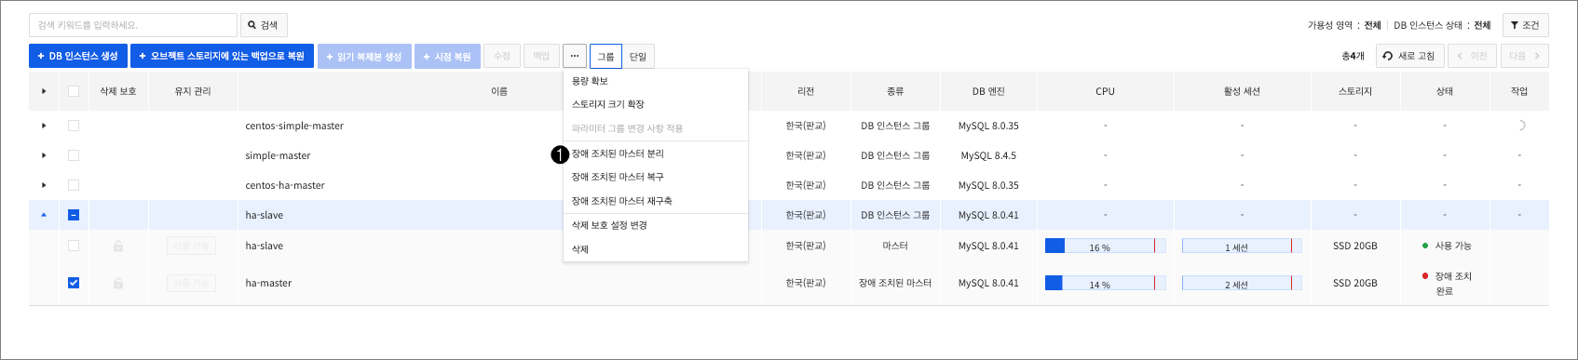Click the 스토리지 column header
This screenshot has height=360, width=1578.
(x=1355, y=91)
